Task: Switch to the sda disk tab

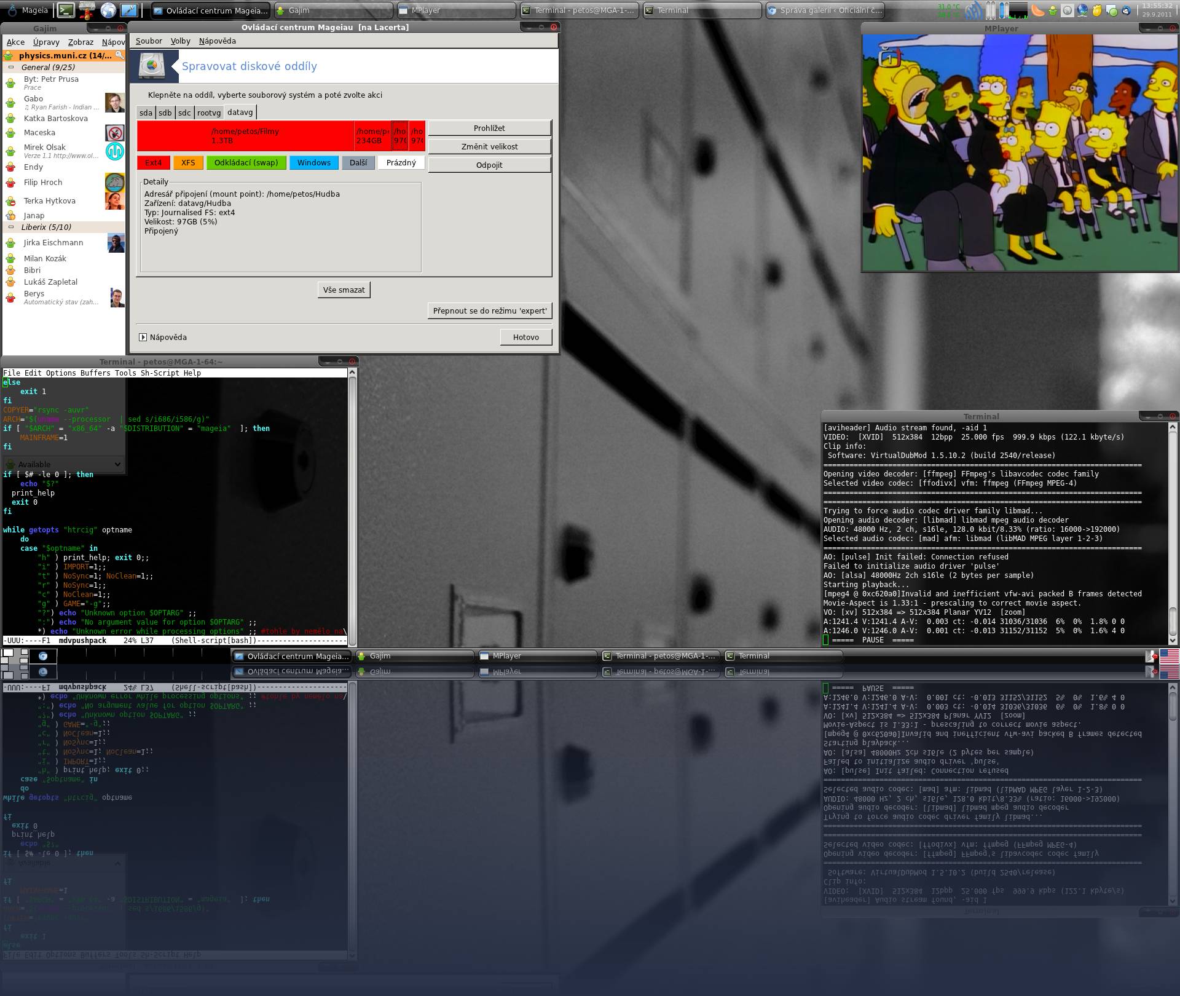Action: 146,113
